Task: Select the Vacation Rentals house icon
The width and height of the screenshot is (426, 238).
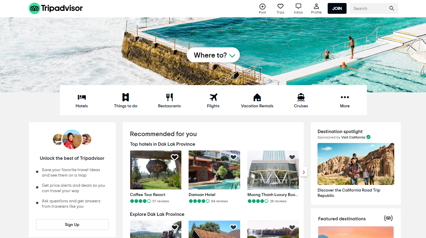Action: point(257,97)
